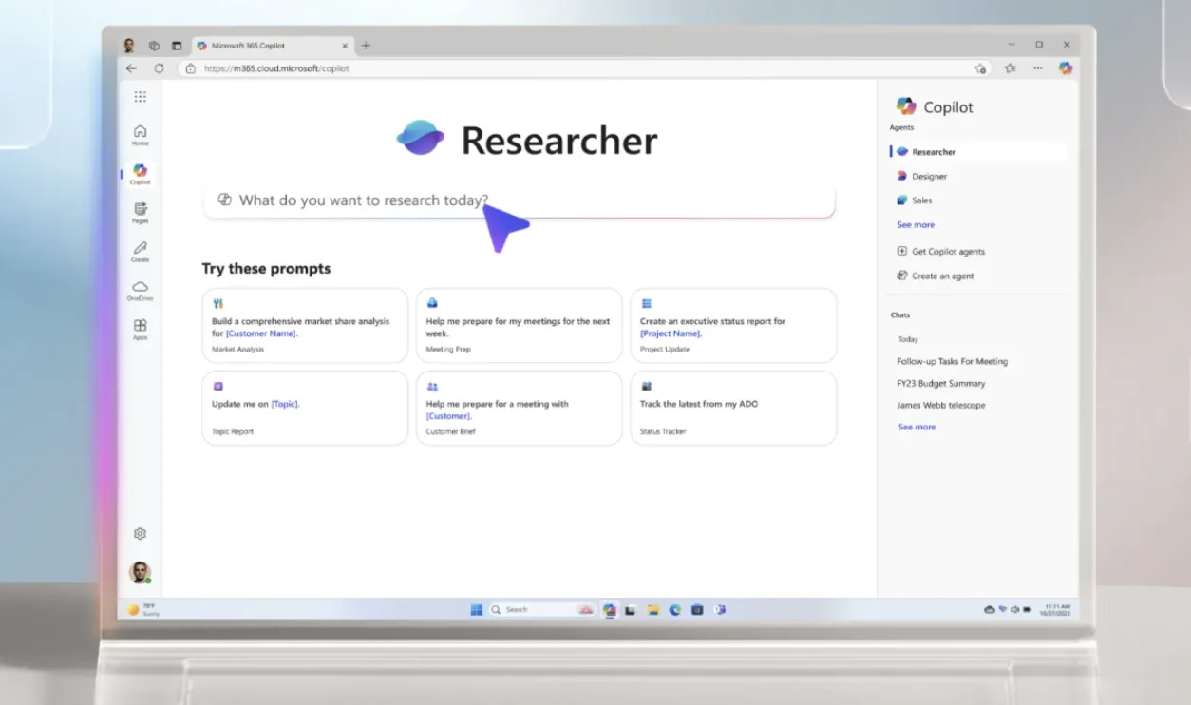Go to Home in left sidebar
Screen dimensions: 1191x705
tap(141, 135)
